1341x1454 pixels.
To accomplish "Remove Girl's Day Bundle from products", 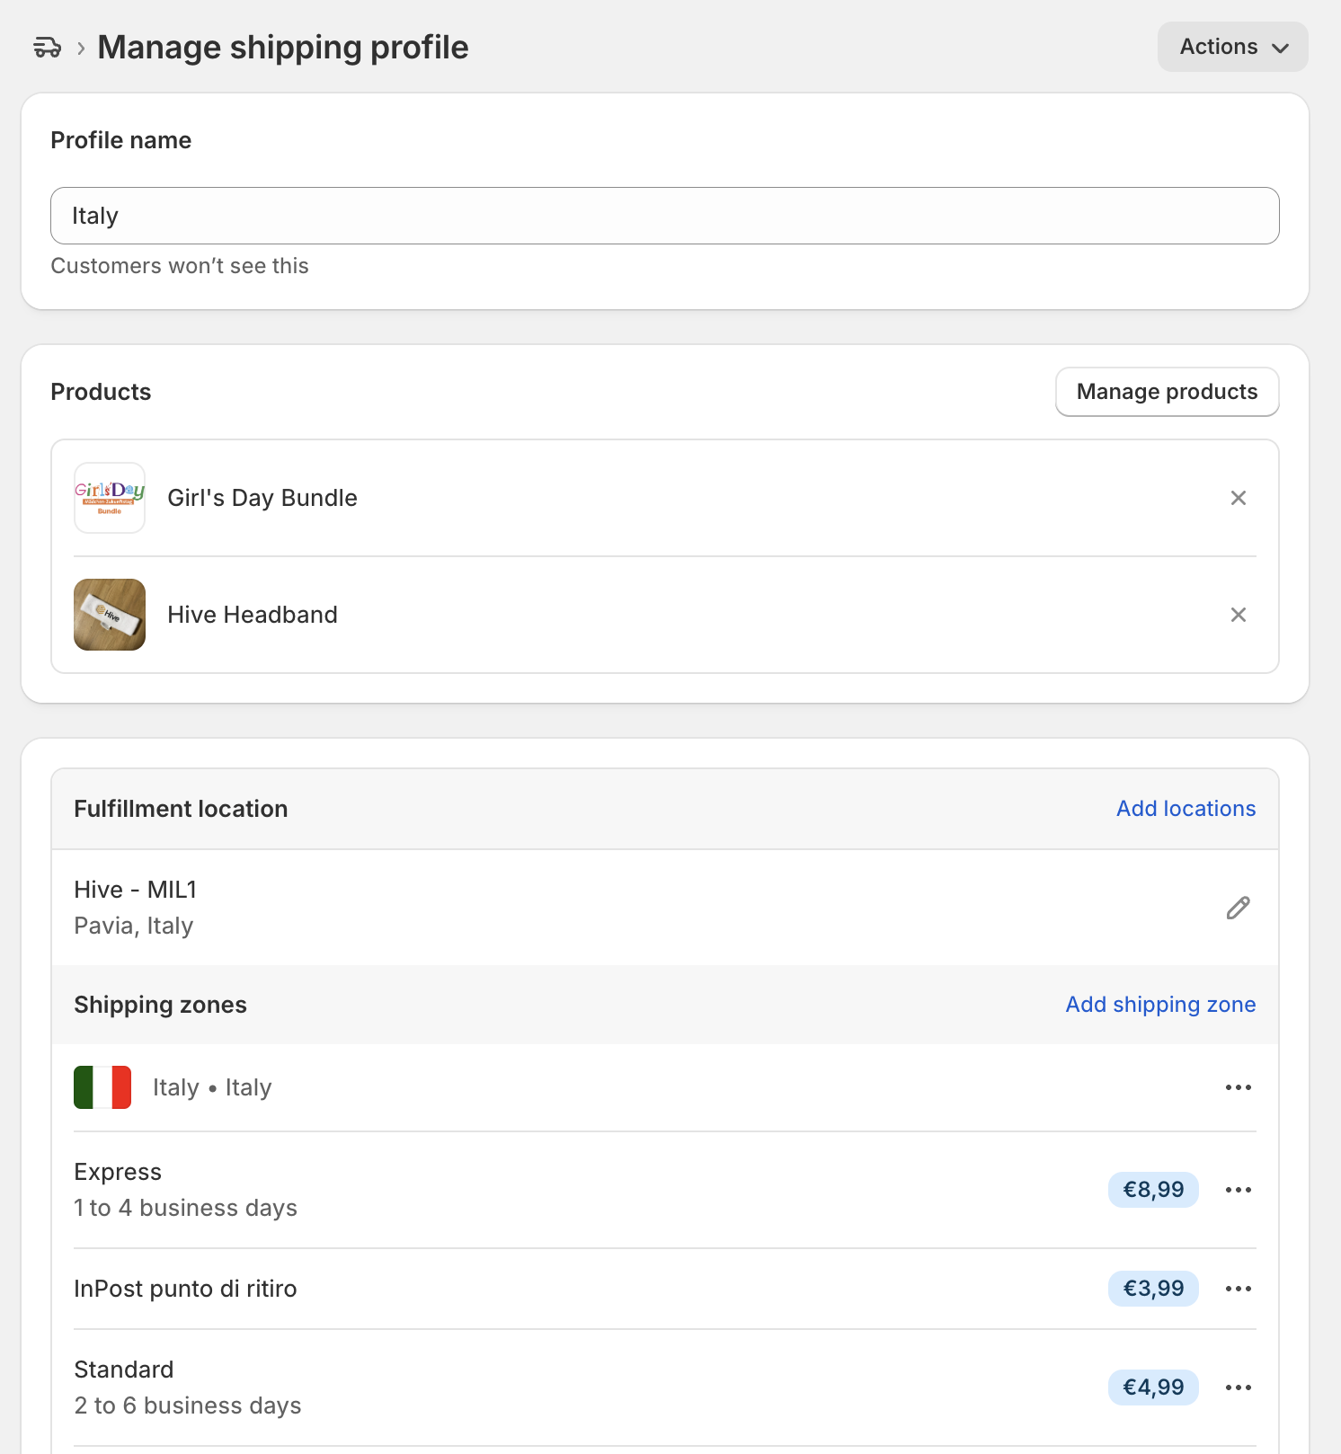I will pos(1238,498).
